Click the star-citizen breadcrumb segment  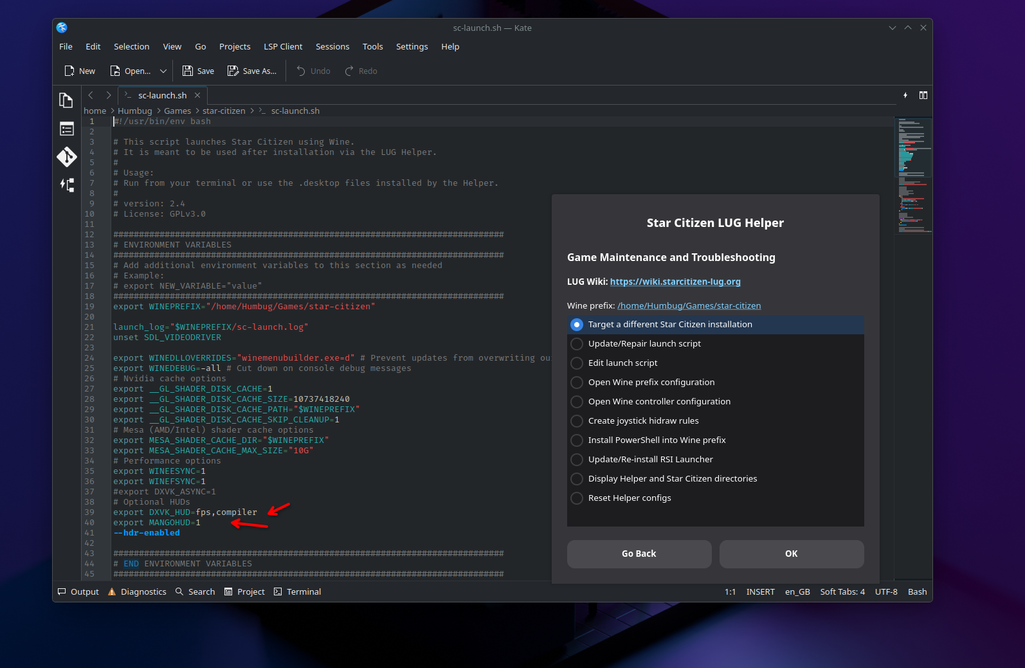pyautogui.click(x=224, y=111)
